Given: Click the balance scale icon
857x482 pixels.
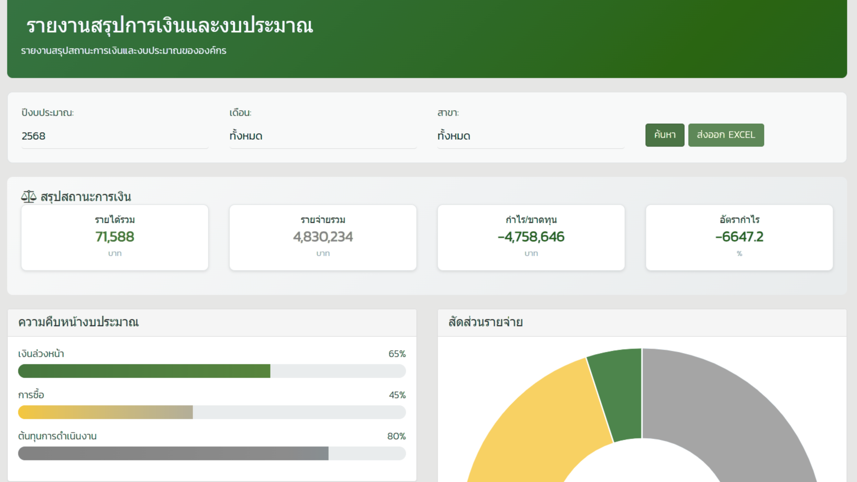Looking at the screenshot, I should (x=28, y=196).
